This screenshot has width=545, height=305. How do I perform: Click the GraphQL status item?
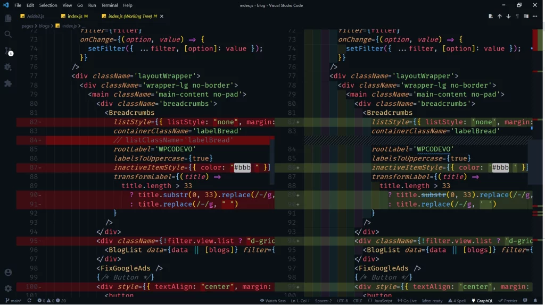click(x=482, y=301)
